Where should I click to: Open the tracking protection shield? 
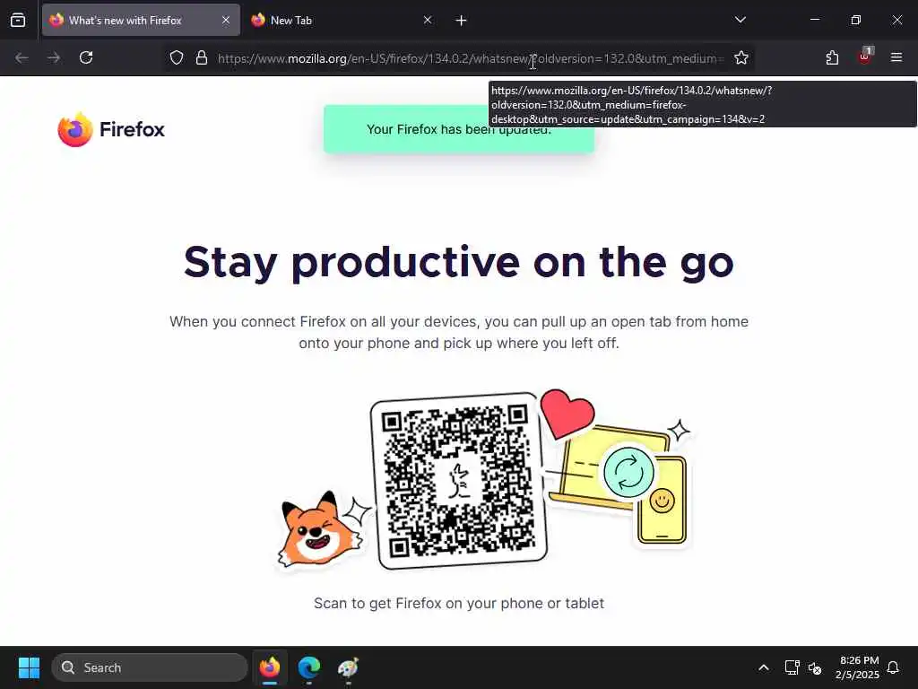tap(177, 57)
